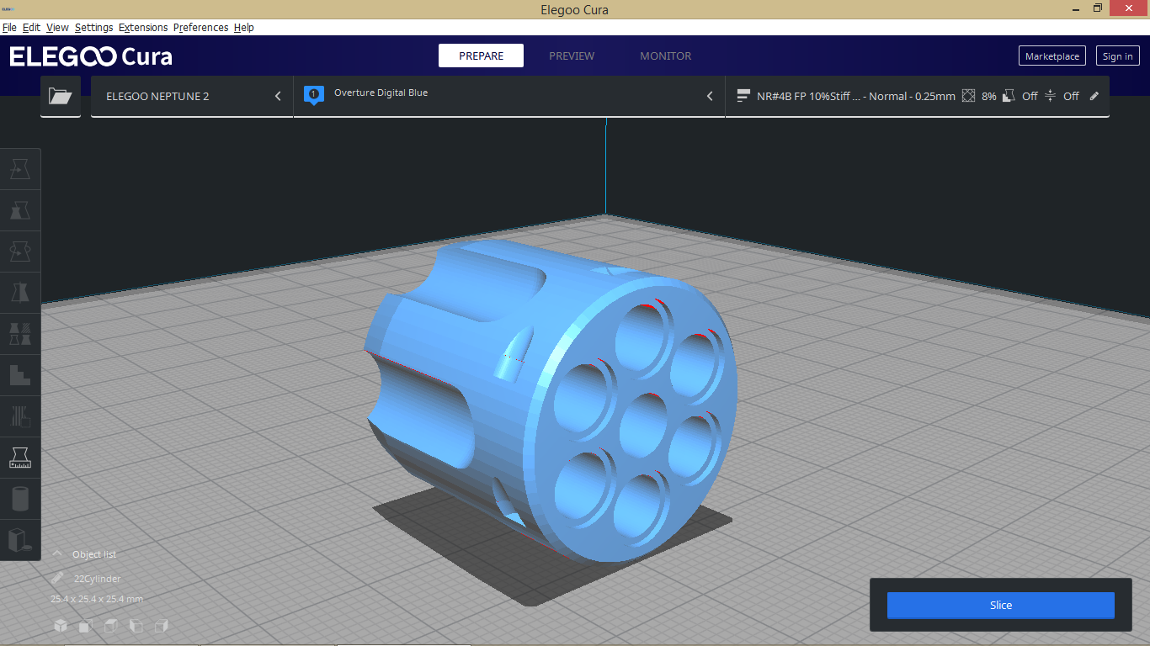
Task: Open a model file using the folder icon
Action: [x=60, y=96]
